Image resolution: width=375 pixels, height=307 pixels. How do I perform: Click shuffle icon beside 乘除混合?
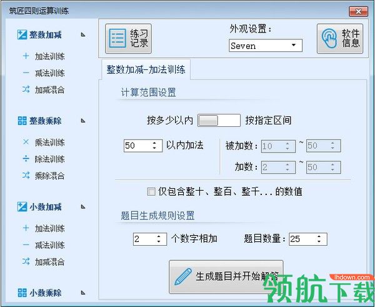click(26, 175)
